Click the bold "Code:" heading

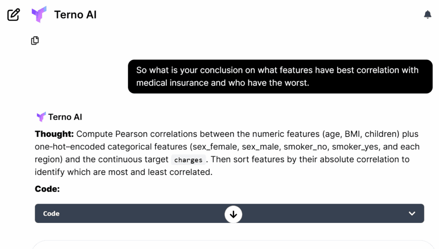[47, 189]
